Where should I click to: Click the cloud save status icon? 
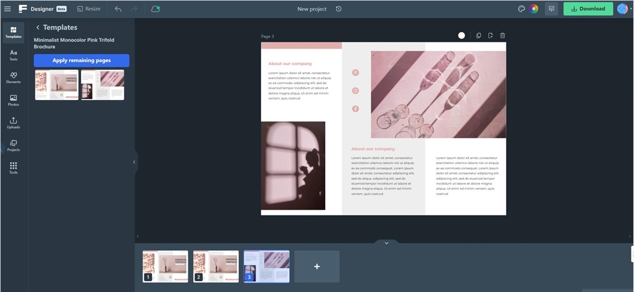pyautogui.click(x=155, y=9)
